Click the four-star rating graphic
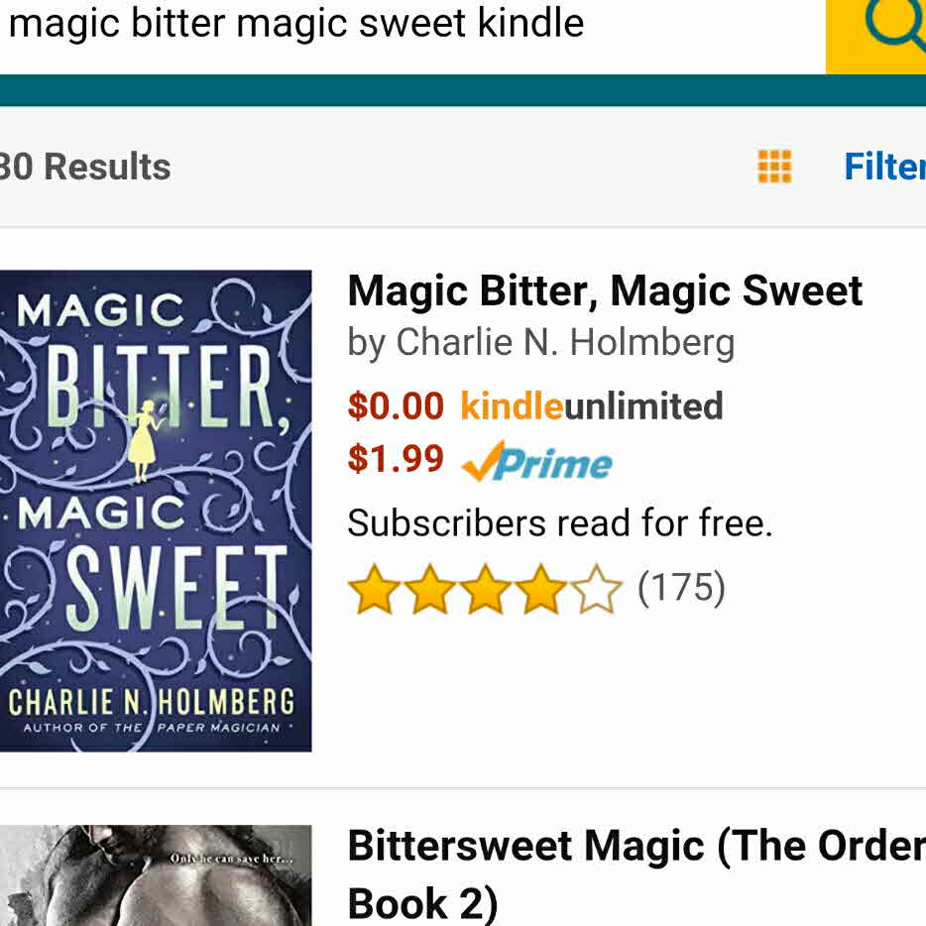Screen dimensions: 926x926 (484, 589)
